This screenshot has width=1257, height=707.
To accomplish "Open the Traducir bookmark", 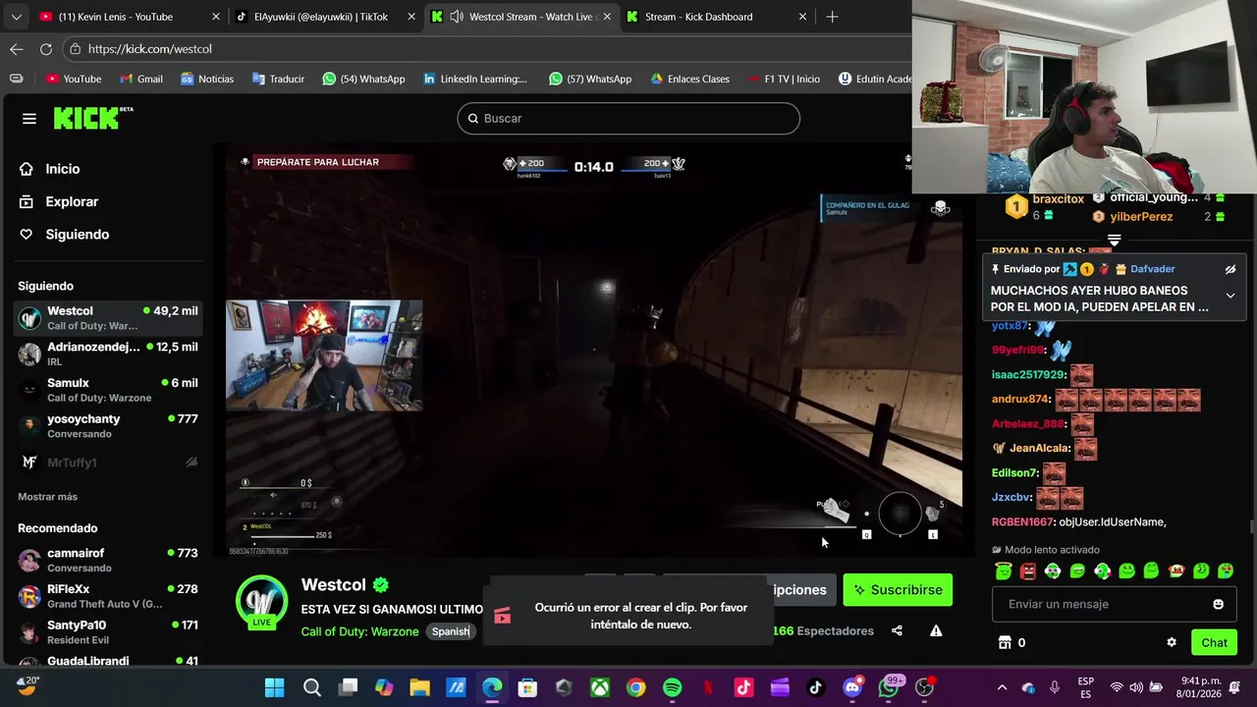I will 278,79.
